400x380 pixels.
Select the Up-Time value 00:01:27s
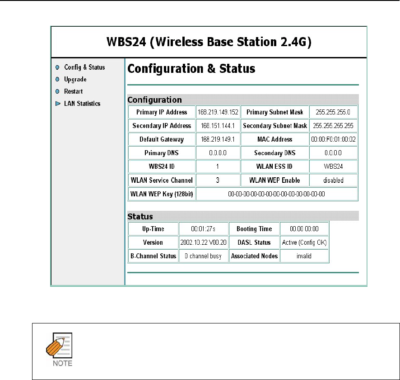point(203,229)
